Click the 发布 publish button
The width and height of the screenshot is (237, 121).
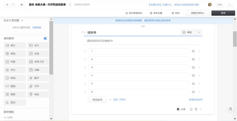(223, 13)
